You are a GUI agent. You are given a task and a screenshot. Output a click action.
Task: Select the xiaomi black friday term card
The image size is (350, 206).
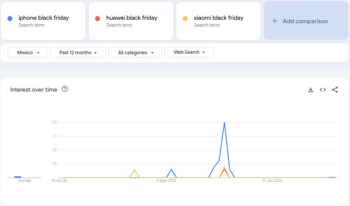click(x=219, y=21)
